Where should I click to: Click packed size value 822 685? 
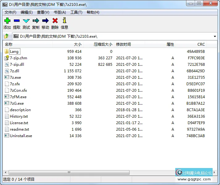tap(105, 65)
